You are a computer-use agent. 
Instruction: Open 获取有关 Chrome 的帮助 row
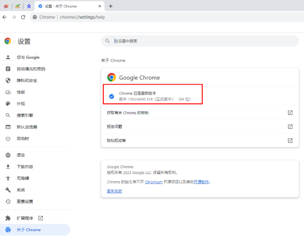coord(200,113)
